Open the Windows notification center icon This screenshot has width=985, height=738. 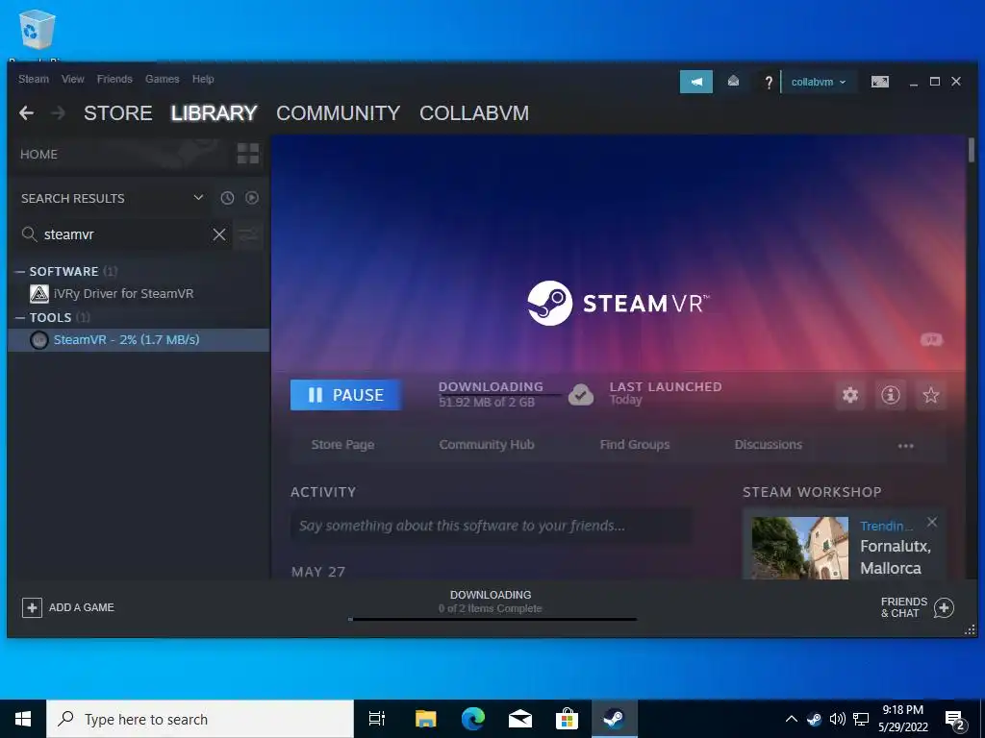955,721
